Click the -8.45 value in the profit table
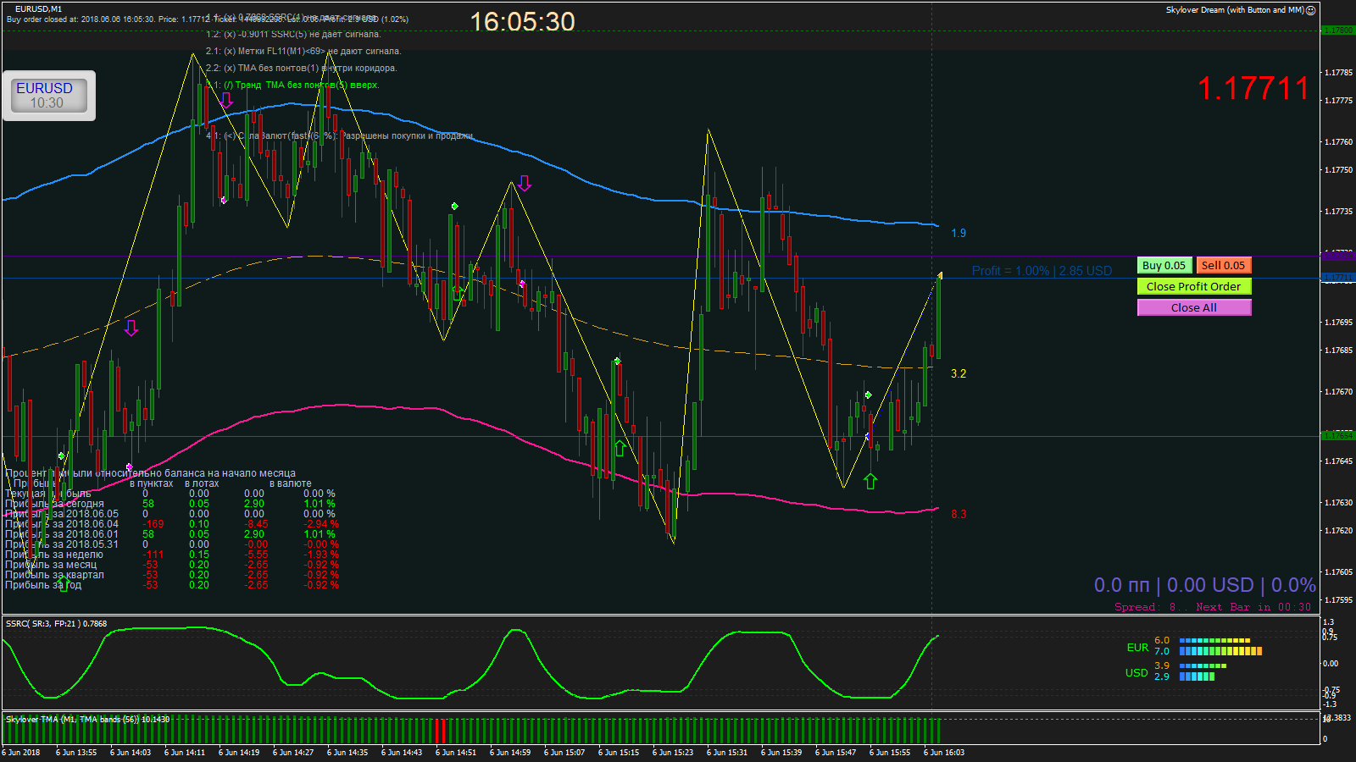This screenshot has width=1356, height=762. [256, 524]
